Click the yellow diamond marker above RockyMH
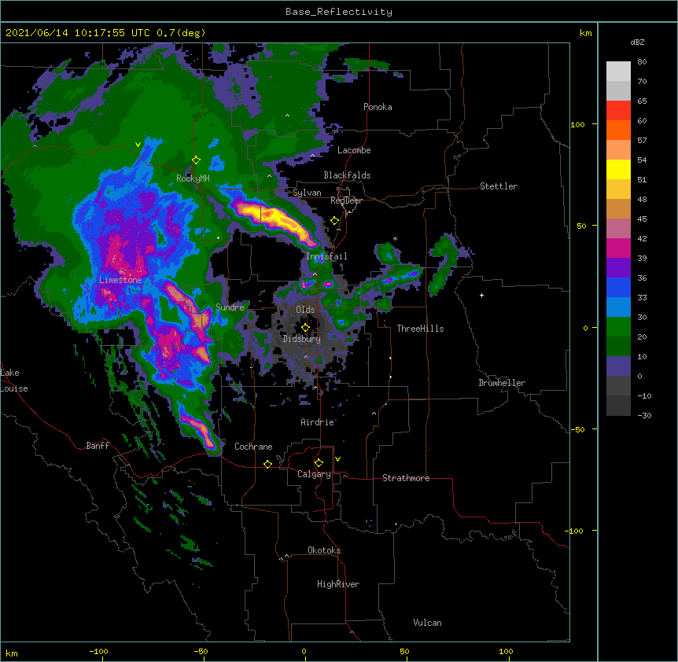Viewport: 678px width, 662px height. point(196,160)
